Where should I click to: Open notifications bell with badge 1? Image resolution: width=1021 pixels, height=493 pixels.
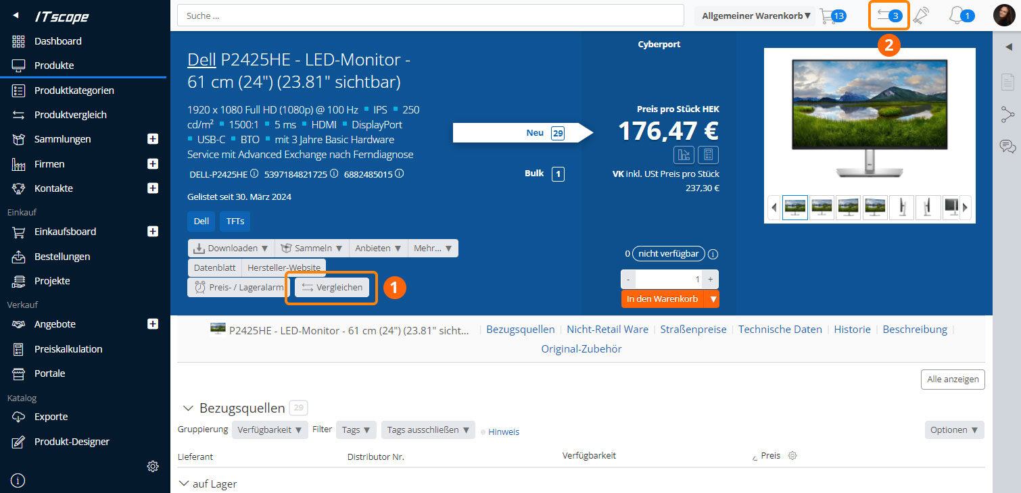click(961, 16)
